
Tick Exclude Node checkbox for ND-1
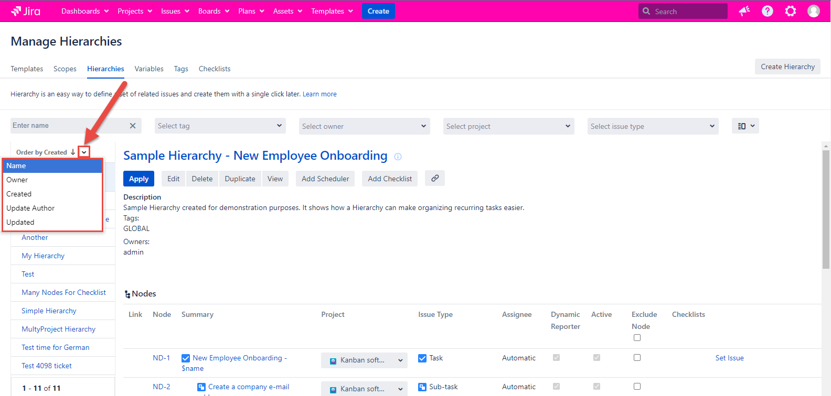coord(637,358)
